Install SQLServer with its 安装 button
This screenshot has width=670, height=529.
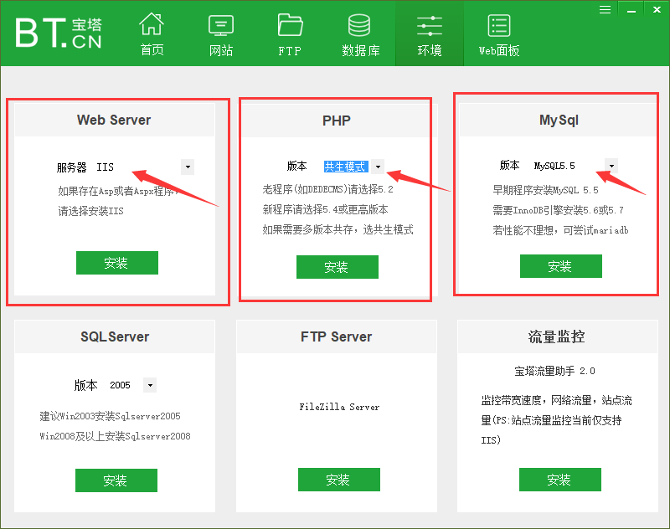pos(116,480)
